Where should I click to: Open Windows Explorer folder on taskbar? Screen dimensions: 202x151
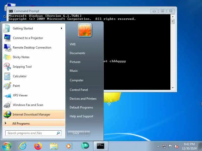tap(54, 146)
